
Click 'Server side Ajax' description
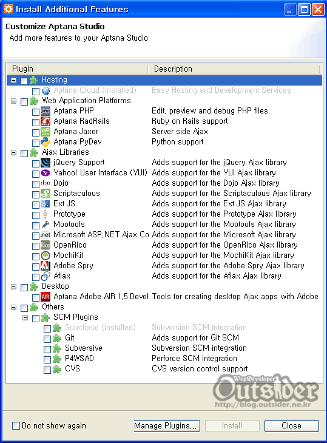click(180, 132)
